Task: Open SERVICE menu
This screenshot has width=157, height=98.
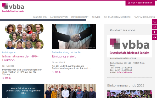Action: coord(96,17)
